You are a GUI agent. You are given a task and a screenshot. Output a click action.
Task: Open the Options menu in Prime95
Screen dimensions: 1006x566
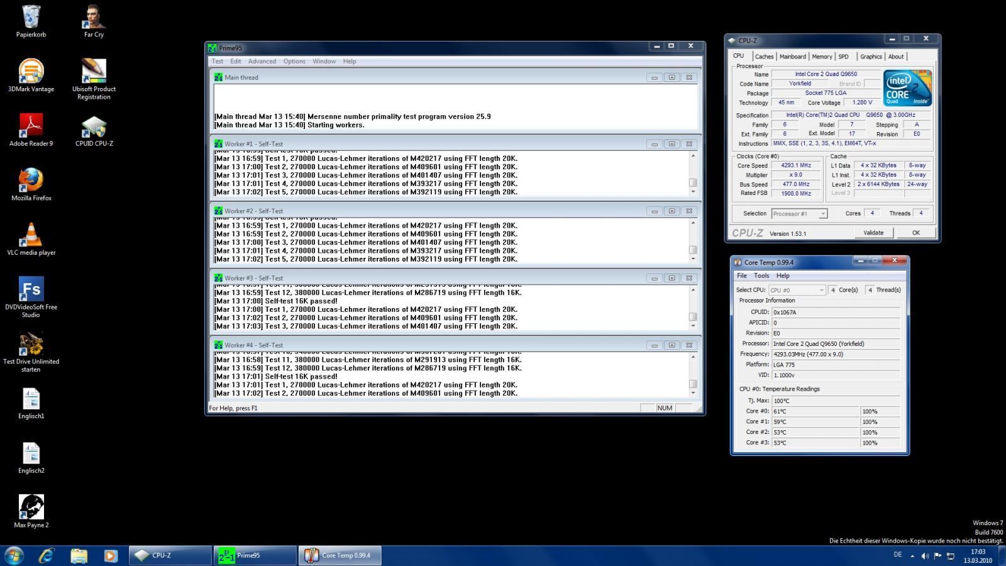pos(294,61)
